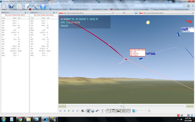Rewind the Tacview playback
The image size is (195, 122).
tap(65, 111)
